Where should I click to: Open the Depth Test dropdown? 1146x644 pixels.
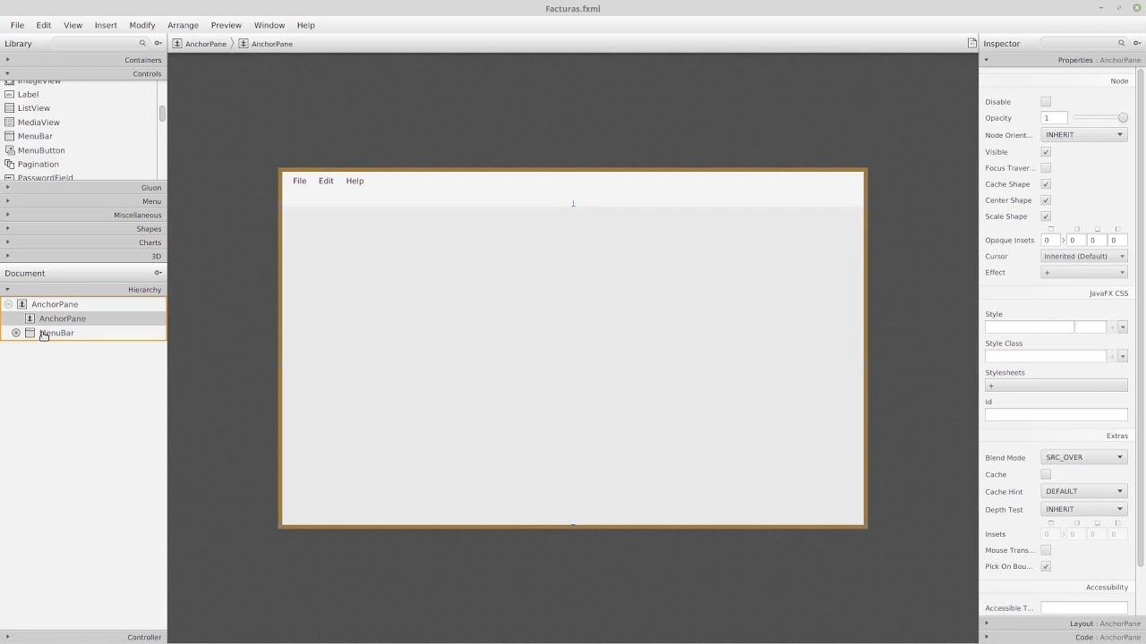click(1084, 509)
